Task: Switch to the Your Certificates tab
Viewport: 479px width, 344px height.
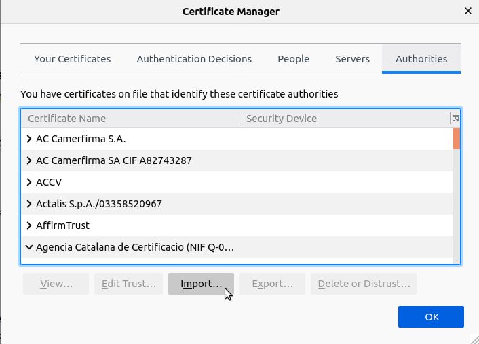Action: (72, 59)
